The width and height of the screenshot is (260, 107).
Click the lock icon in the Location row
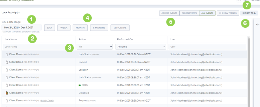pyautogui.click(x=7, y=70)
